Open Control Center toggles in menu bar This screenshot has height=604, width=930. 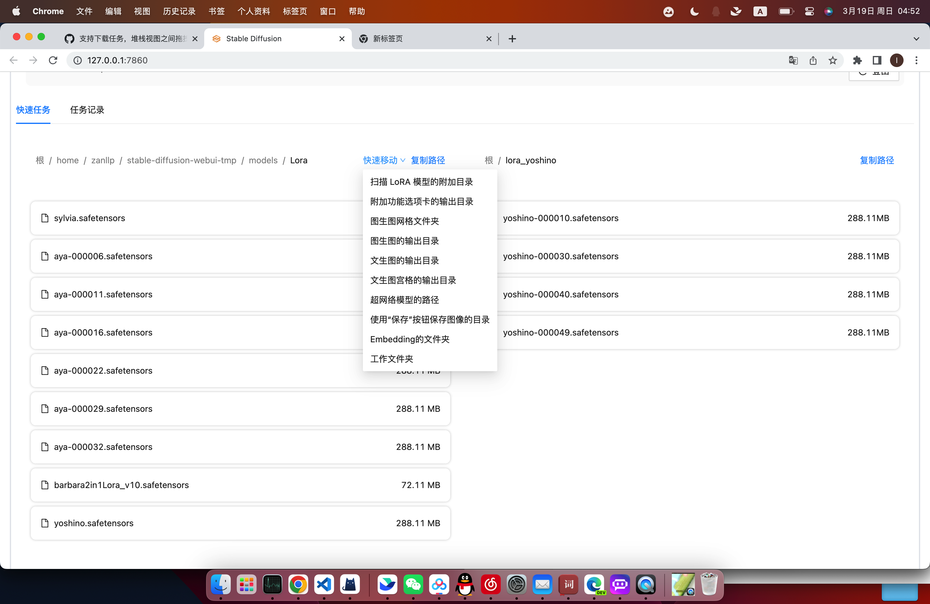coord(809,11)
